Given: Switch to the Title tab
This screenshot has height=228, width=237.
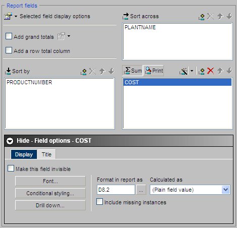Looking at the screenshot, I should (46, 154).
